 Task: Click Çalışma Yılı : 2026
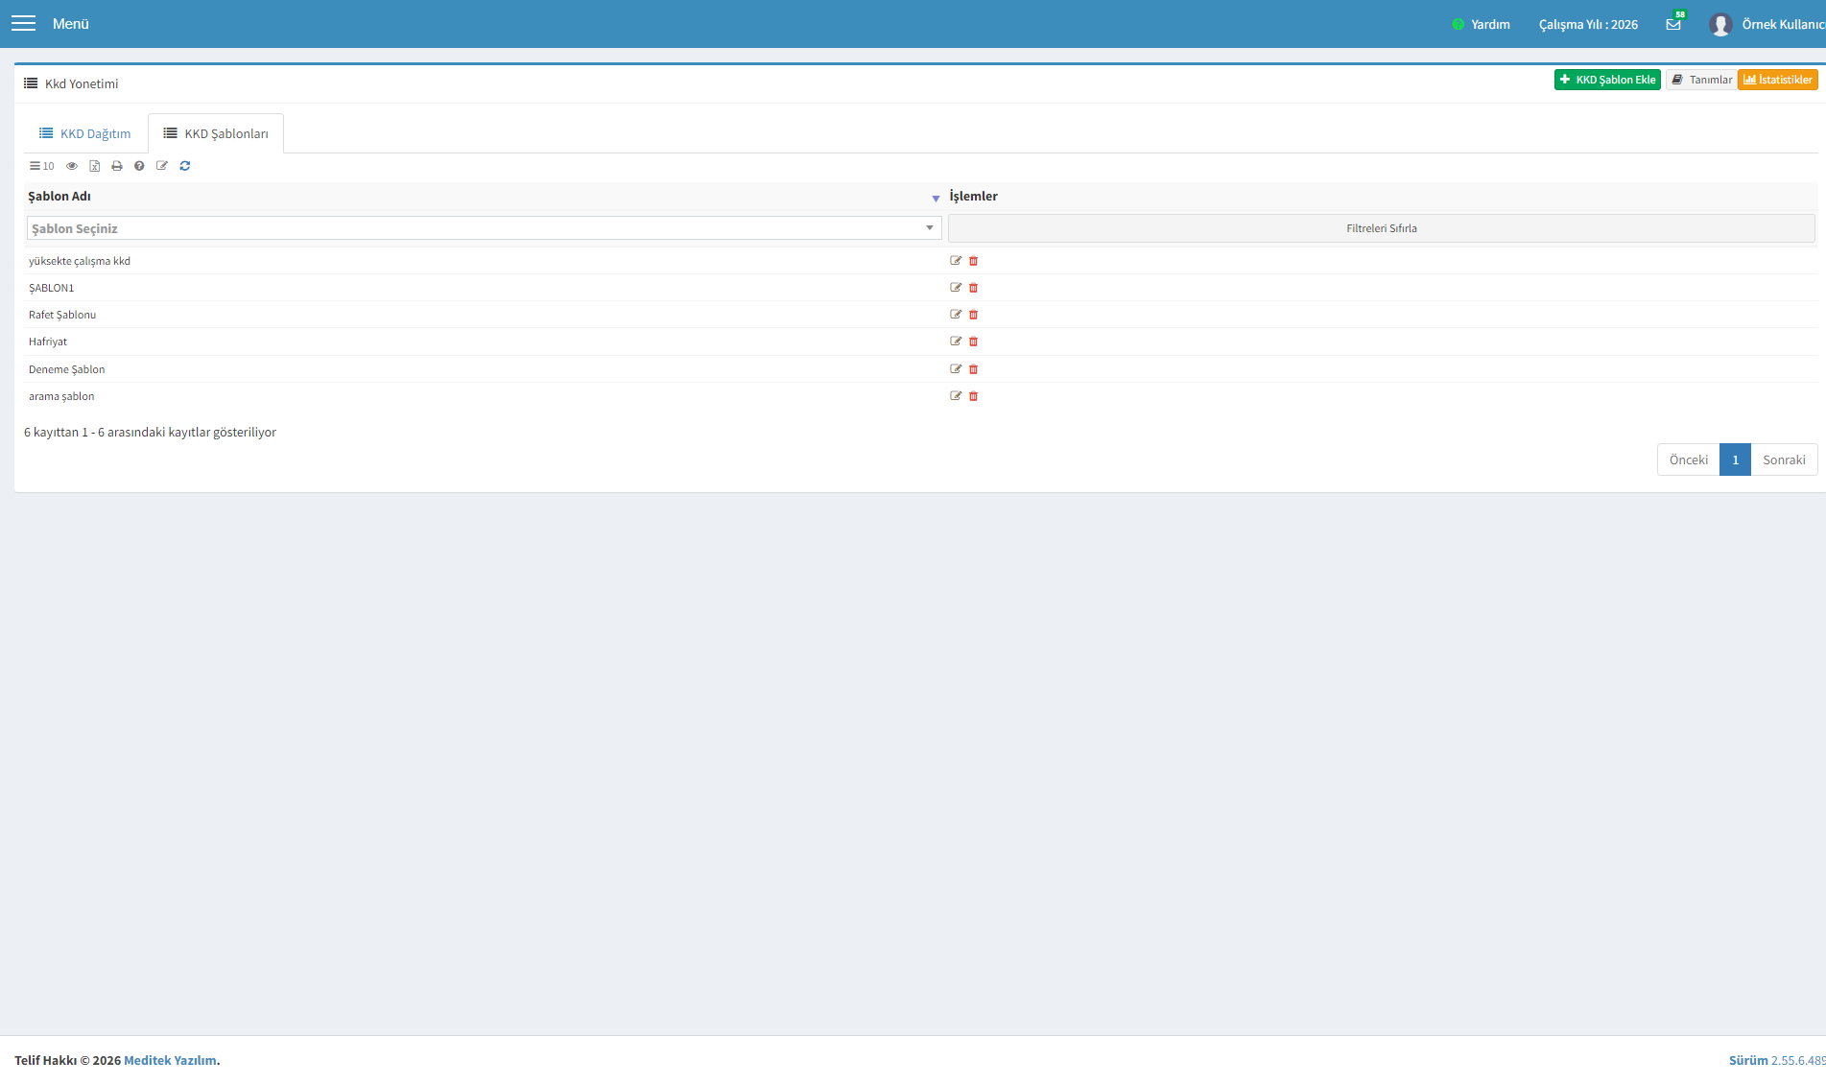point(1588,24)
